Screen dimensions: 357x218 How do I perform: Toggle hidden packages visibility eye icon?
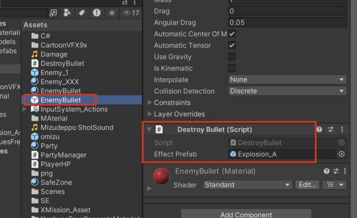tap(126, 13)
